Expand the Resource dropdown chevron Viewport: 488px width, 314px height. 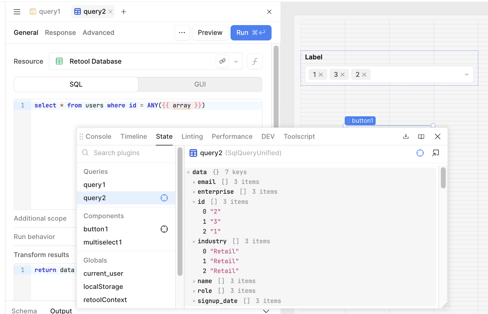(x=236, y=62)
